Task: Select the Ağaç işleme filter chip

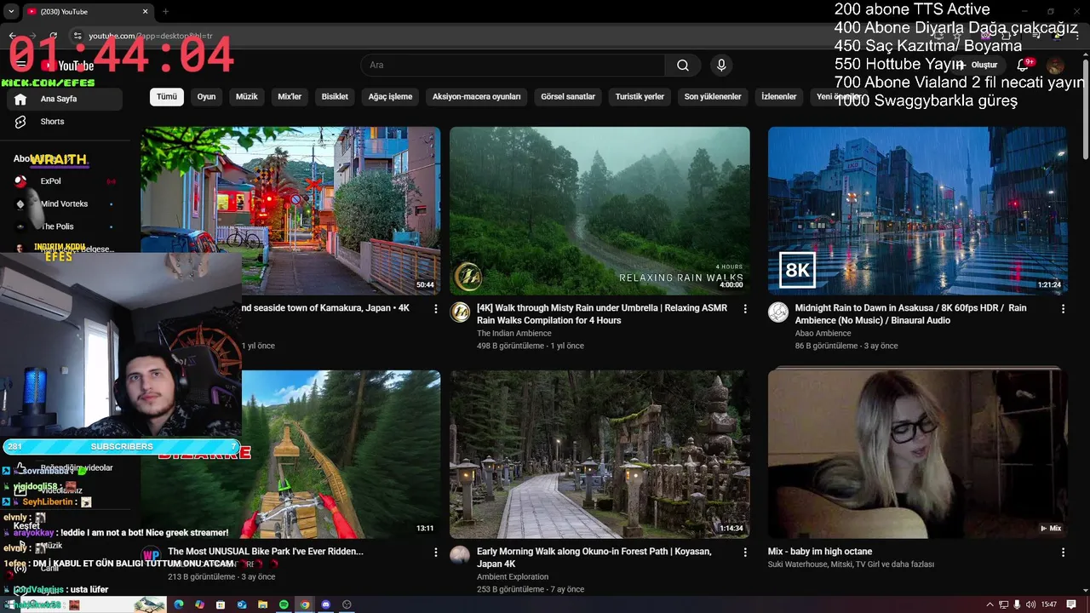Action: click(390, 97)
